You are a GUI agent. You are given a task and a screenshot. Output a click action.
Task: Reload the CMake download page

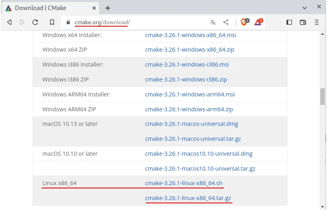click(x=35, y=22)
